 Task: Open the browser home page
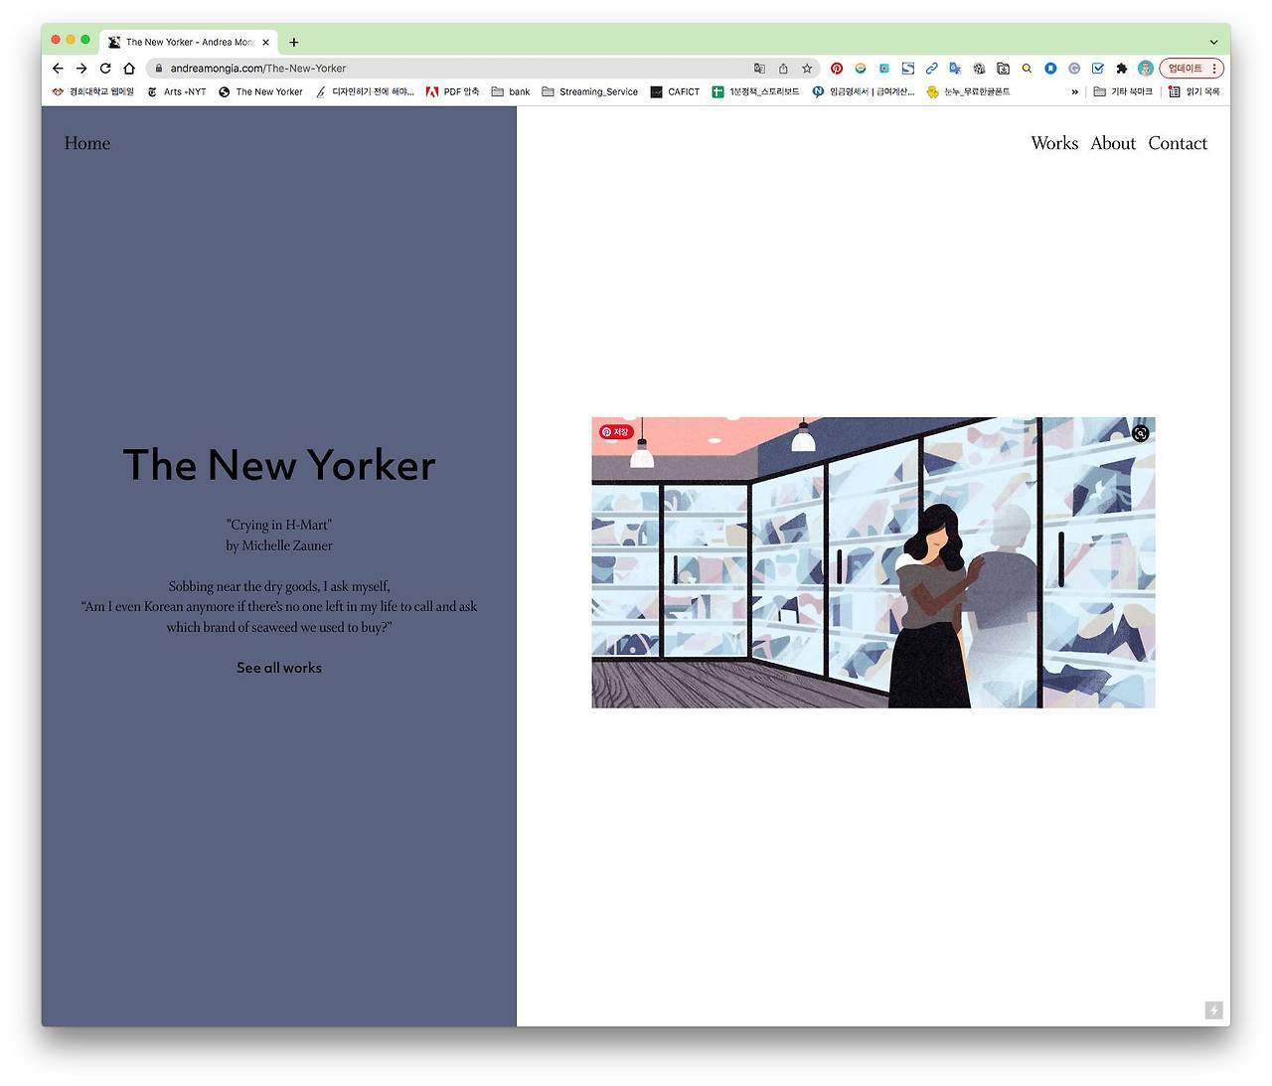point(129,69)
